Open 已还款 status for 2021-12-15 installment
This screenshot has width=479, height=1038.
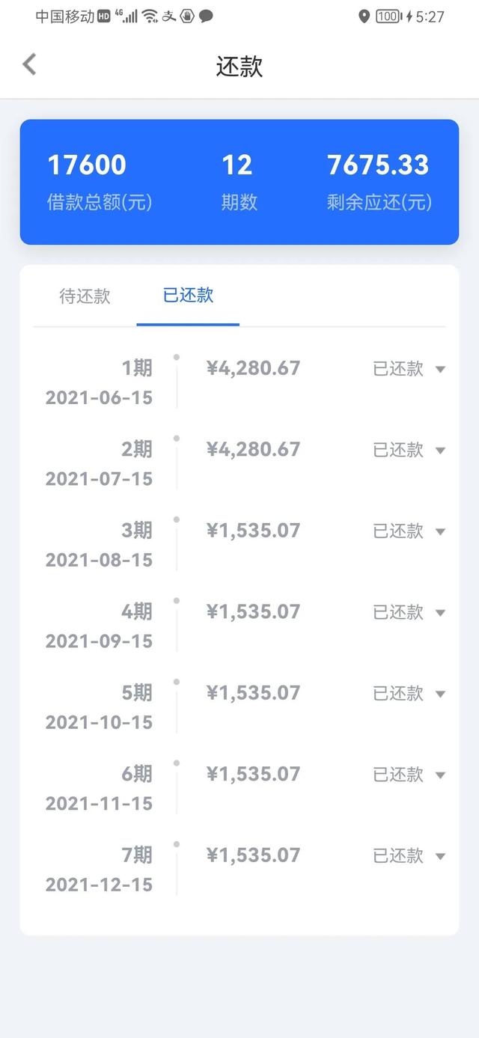398,856
